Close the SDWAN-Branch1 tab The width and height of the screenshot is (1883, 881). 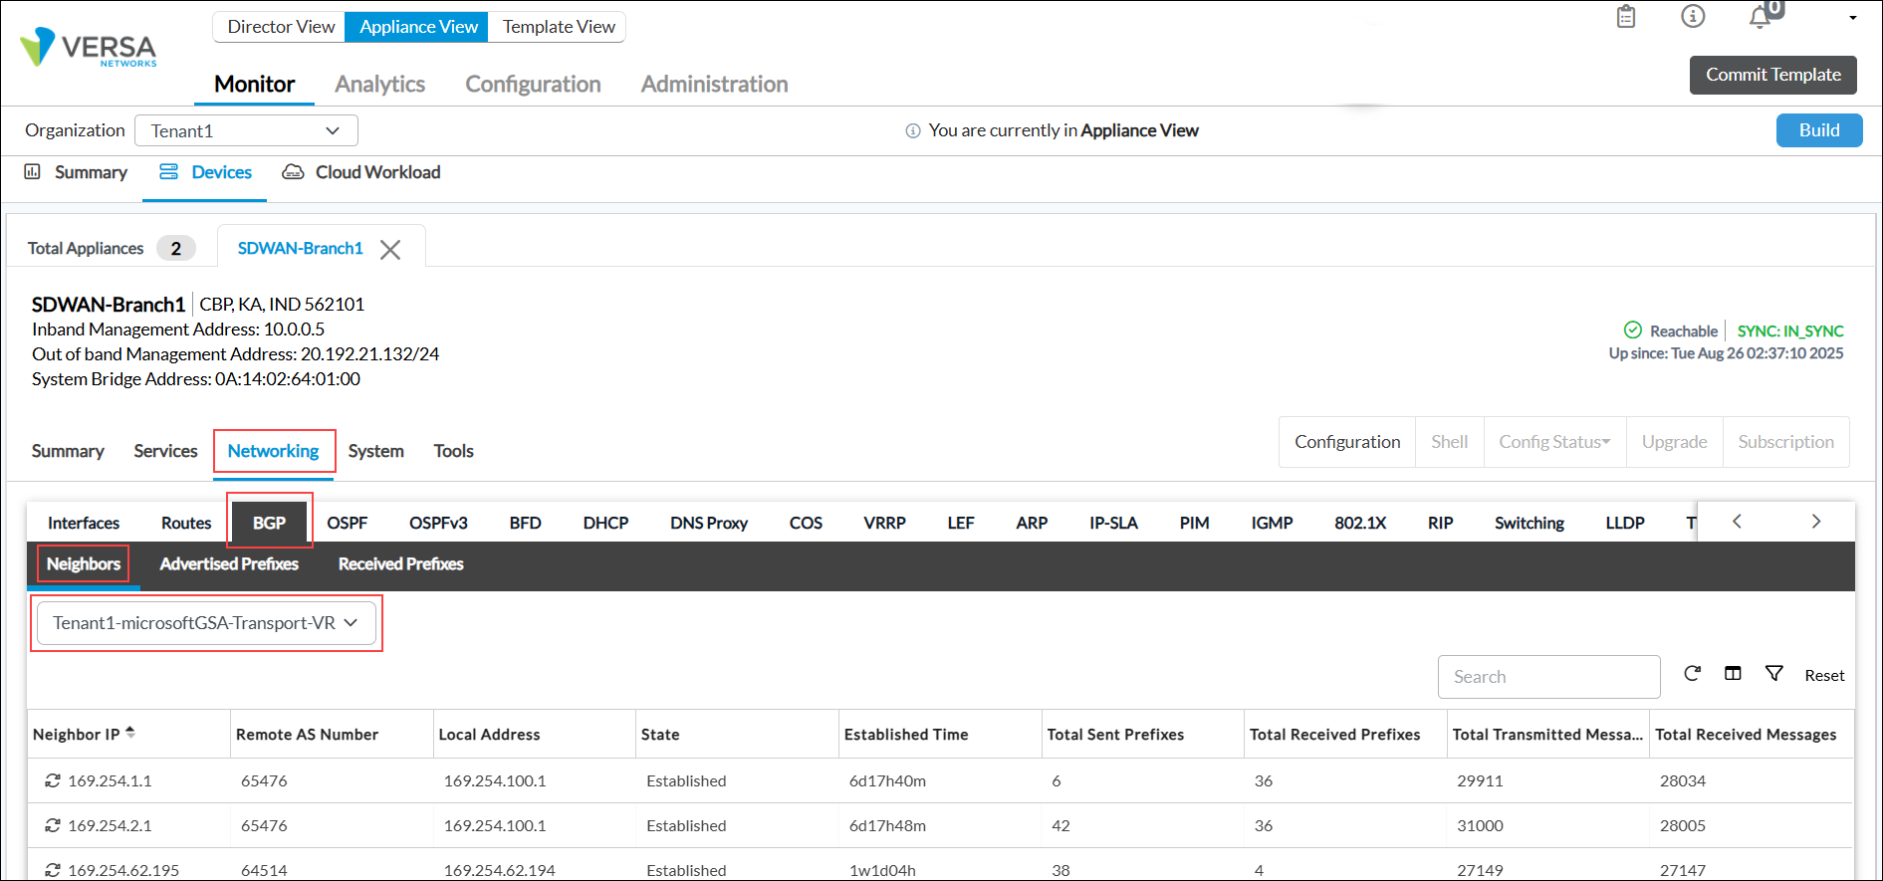pyautogui.click(x=390, y=250)
